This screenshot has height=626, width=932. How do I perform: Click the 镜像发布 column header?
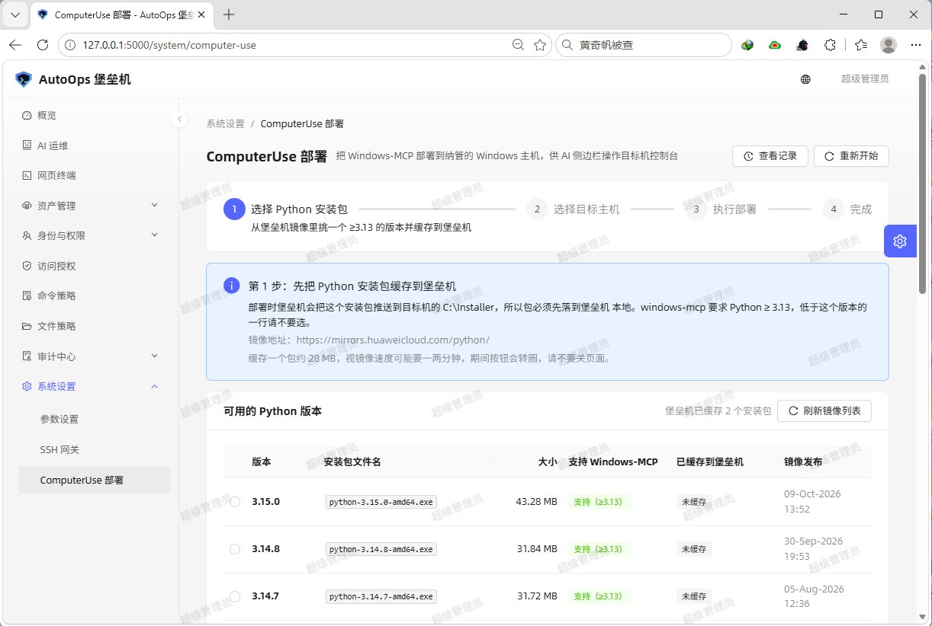point(803,462)
